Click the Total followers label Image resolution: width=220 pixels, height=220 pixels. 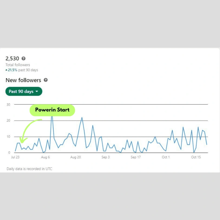click(17, 65)
